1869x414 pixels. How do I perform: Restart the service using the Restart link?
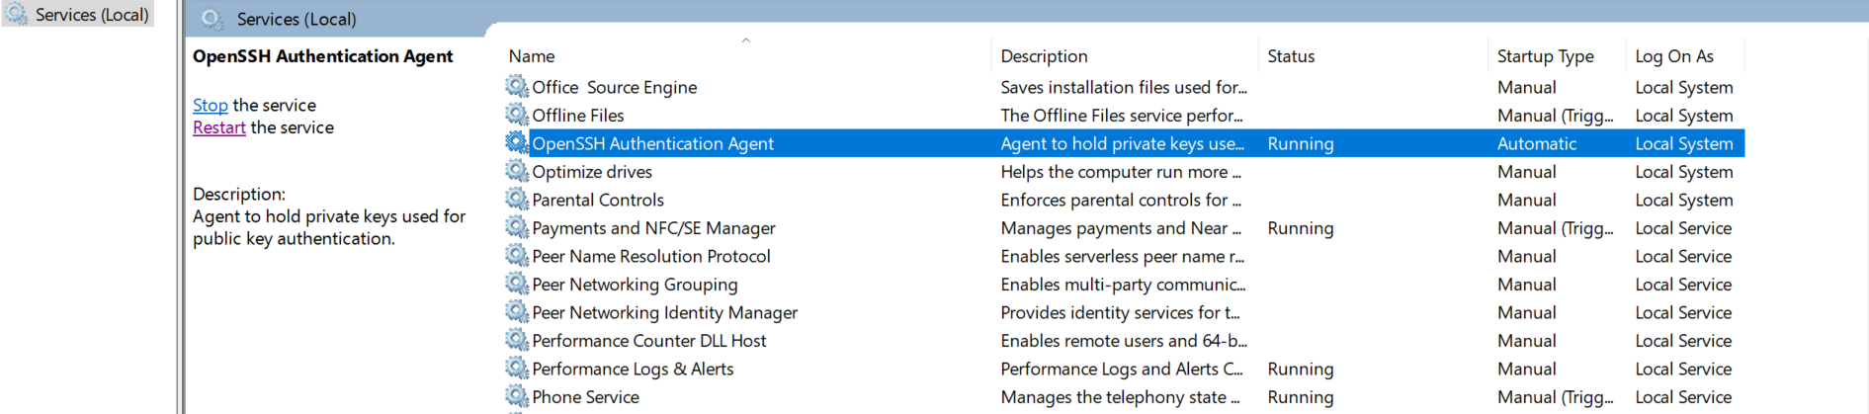tap(219, 127)
